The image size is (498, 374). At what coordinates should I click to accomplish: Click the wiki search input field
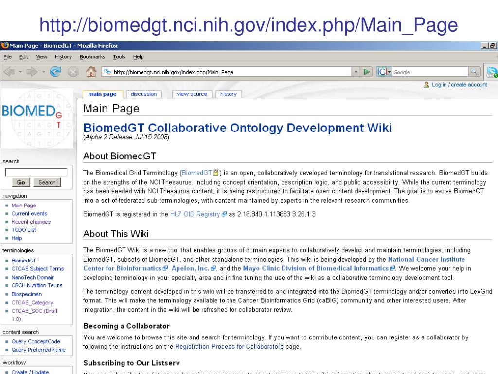coord(36,172)
